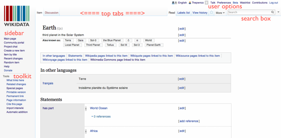Expand the More dropdown menu
Viewport: 281px width, 138px height.
(x=220, y=13)
